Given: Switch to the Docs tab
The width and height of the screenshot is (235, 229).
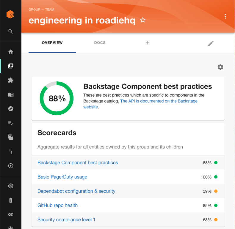Looking at the screenshot, I should [x=100, y=43].
